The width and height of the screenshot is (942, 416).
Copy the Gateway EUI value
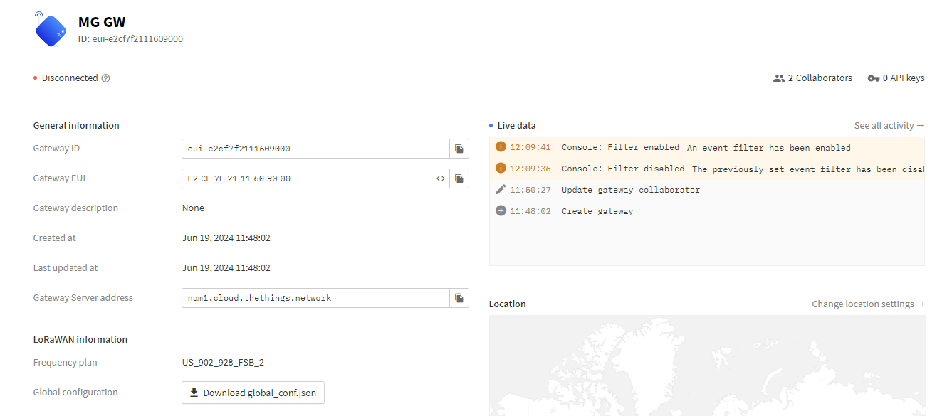(459, 178)
